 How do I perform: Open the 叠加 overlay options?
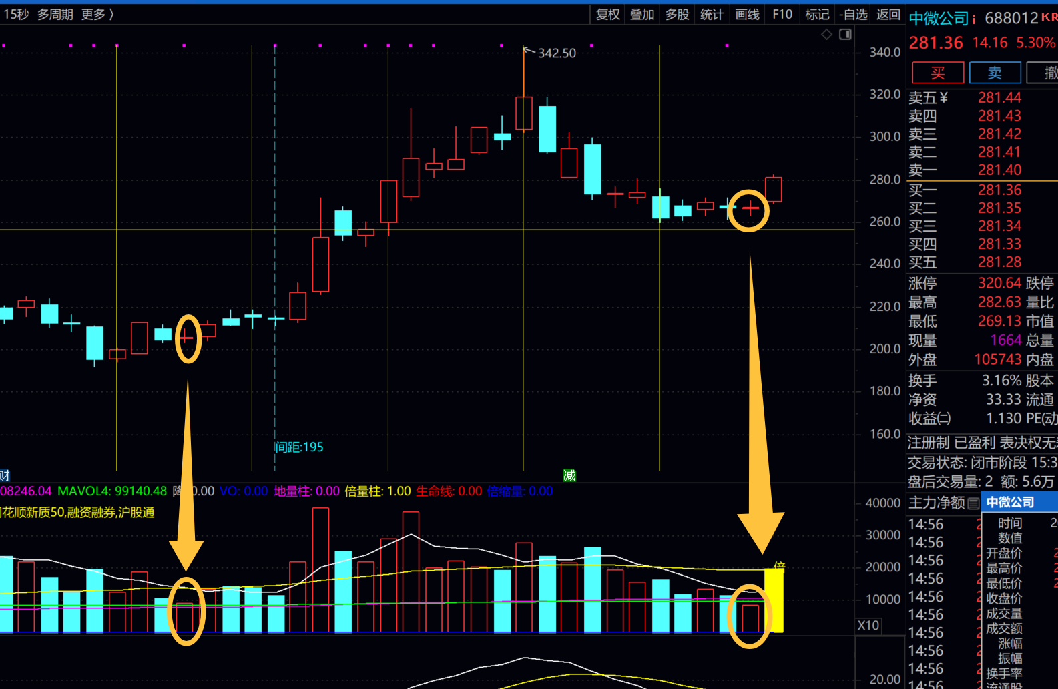pyautogui.click(x=642, y=14)
